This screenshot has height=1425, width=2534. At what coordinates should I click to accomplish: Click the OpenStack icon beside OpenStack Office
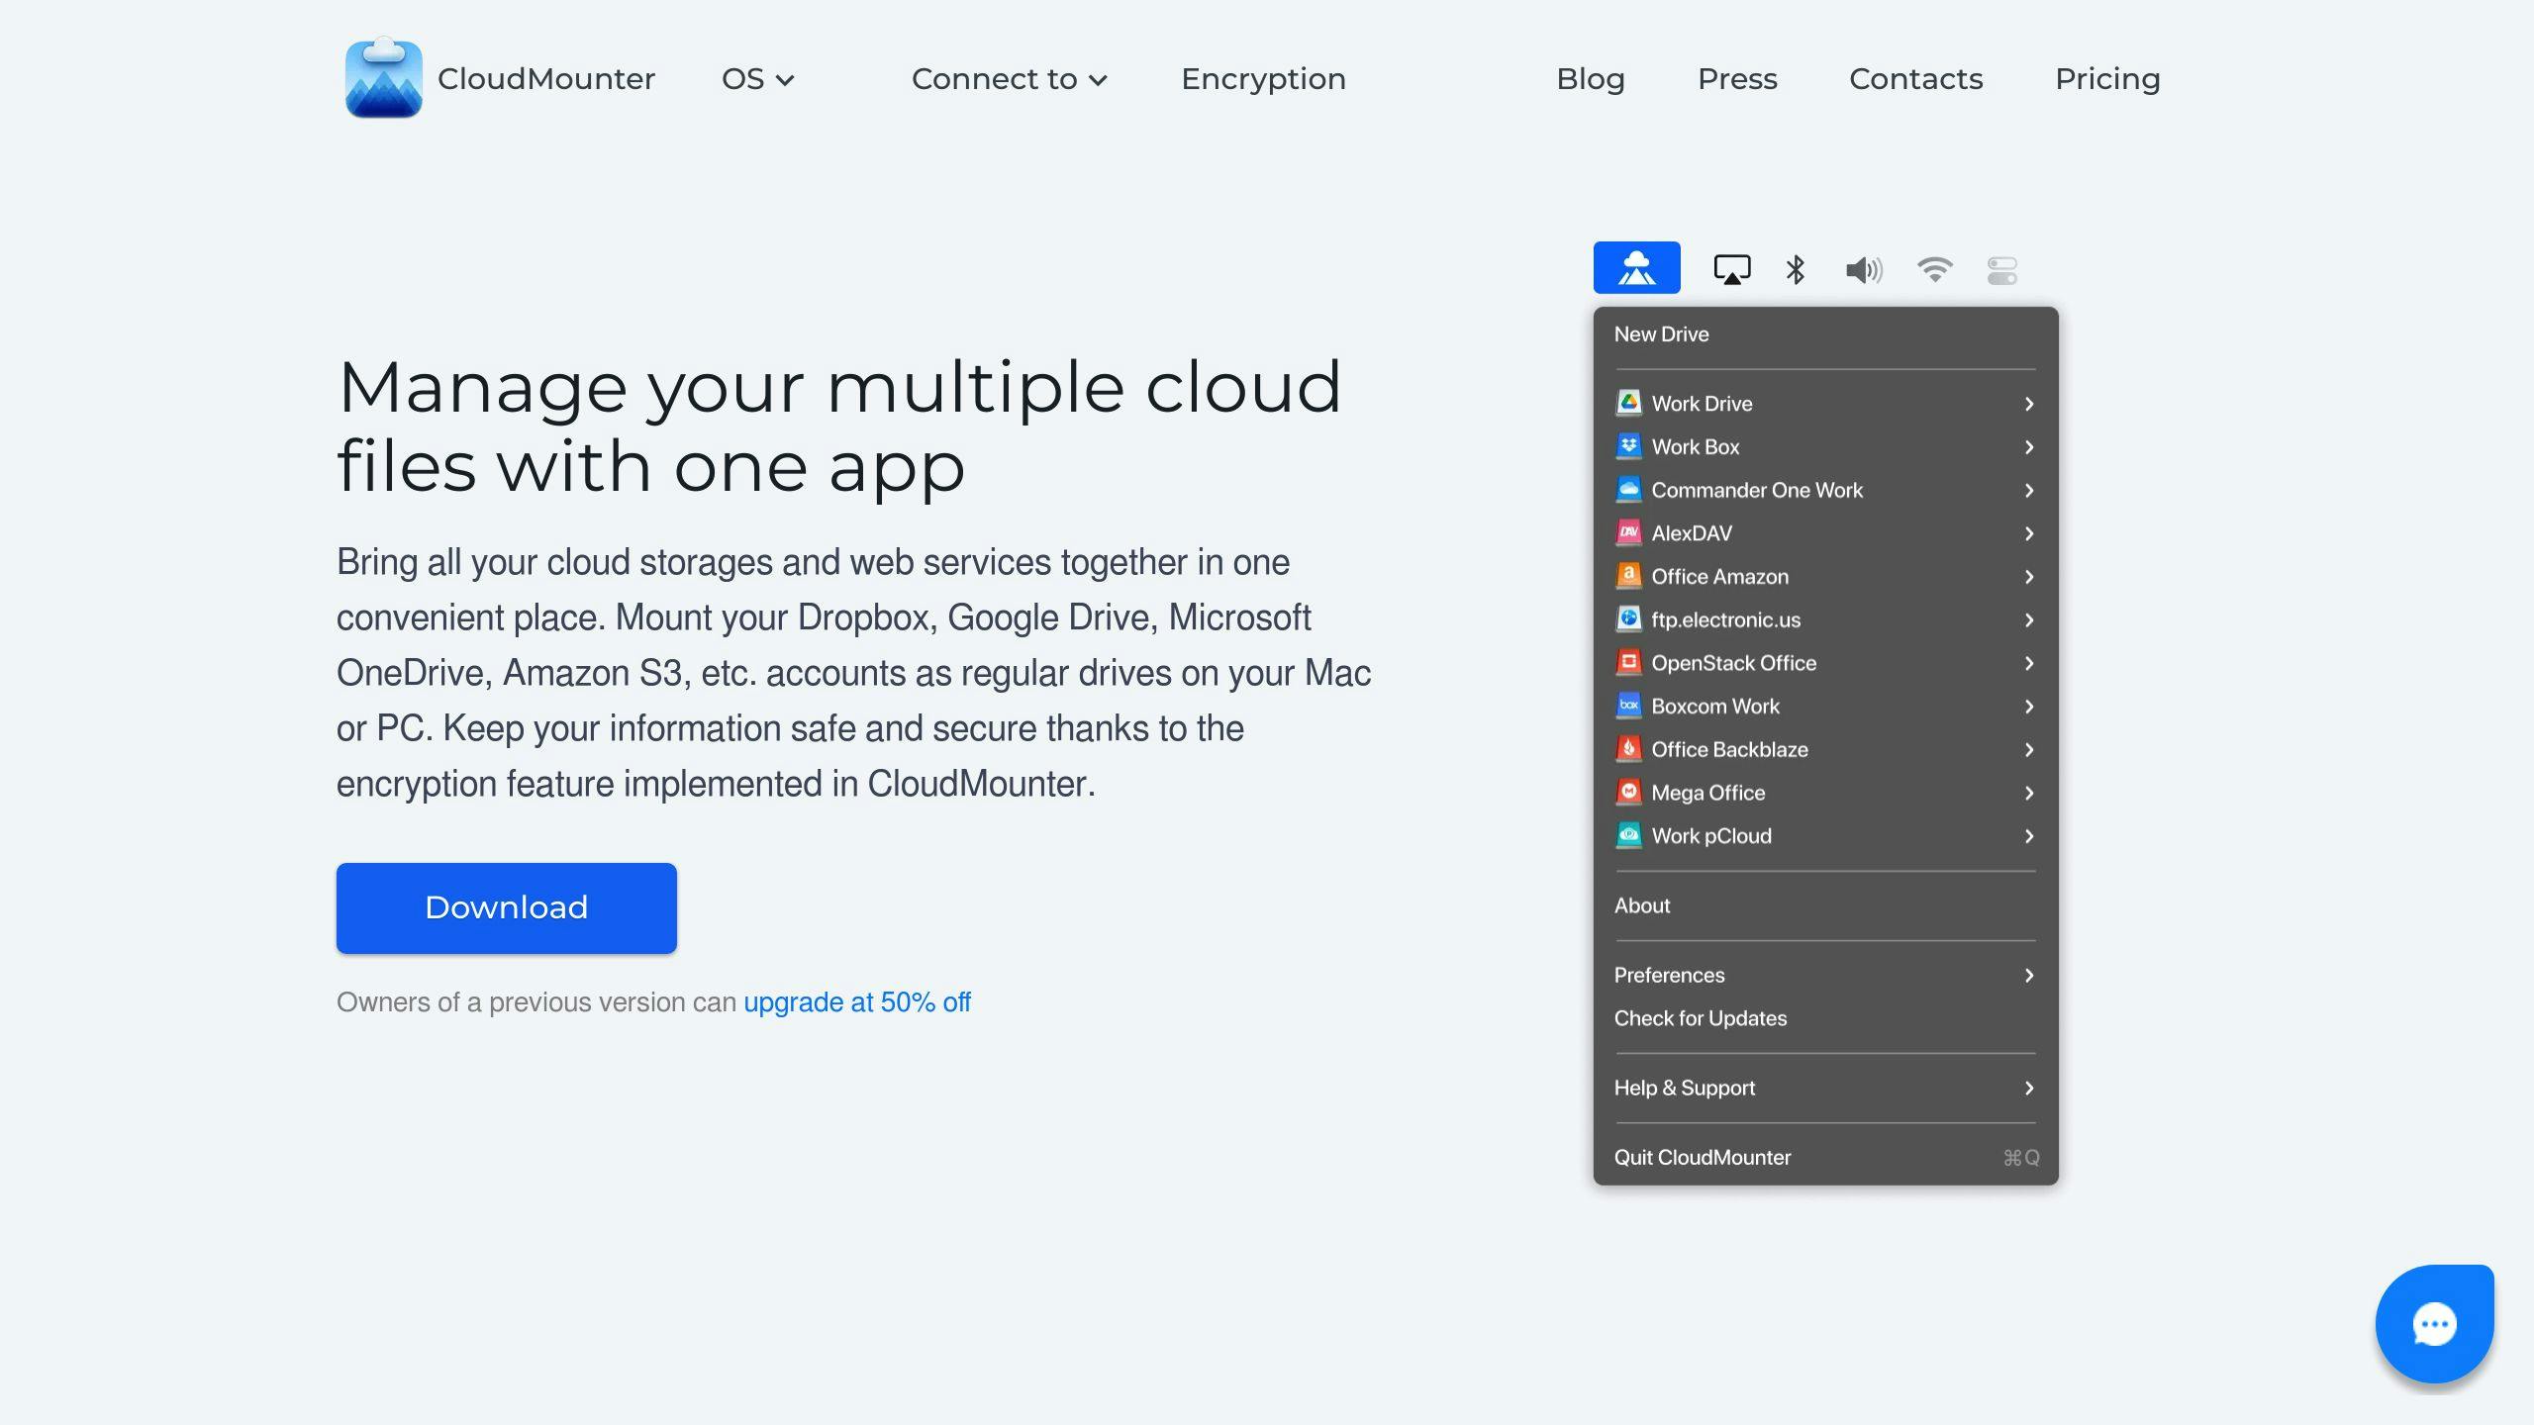click(1628, 662)
